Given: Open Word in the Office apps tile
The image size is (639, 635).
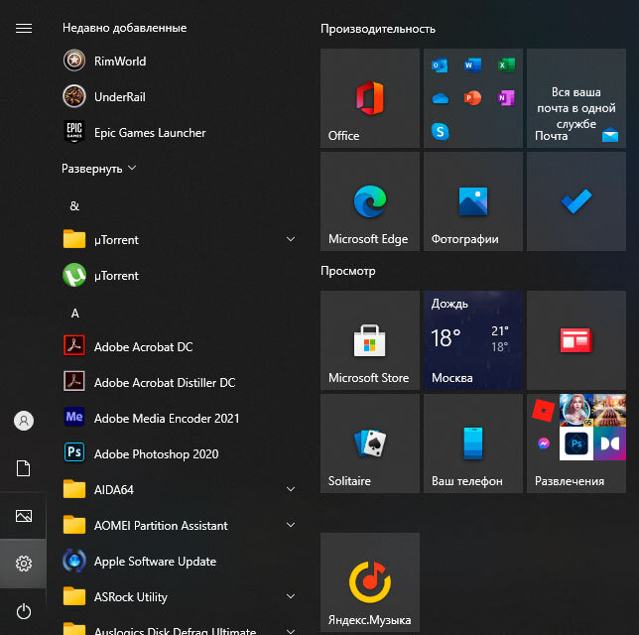Looking at the screenshot, I should pos(472,65).
